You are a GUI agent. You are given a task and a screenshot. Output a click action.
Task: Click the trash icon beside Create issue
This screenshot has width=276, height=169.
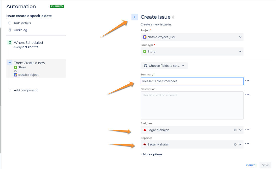(173, 17)
